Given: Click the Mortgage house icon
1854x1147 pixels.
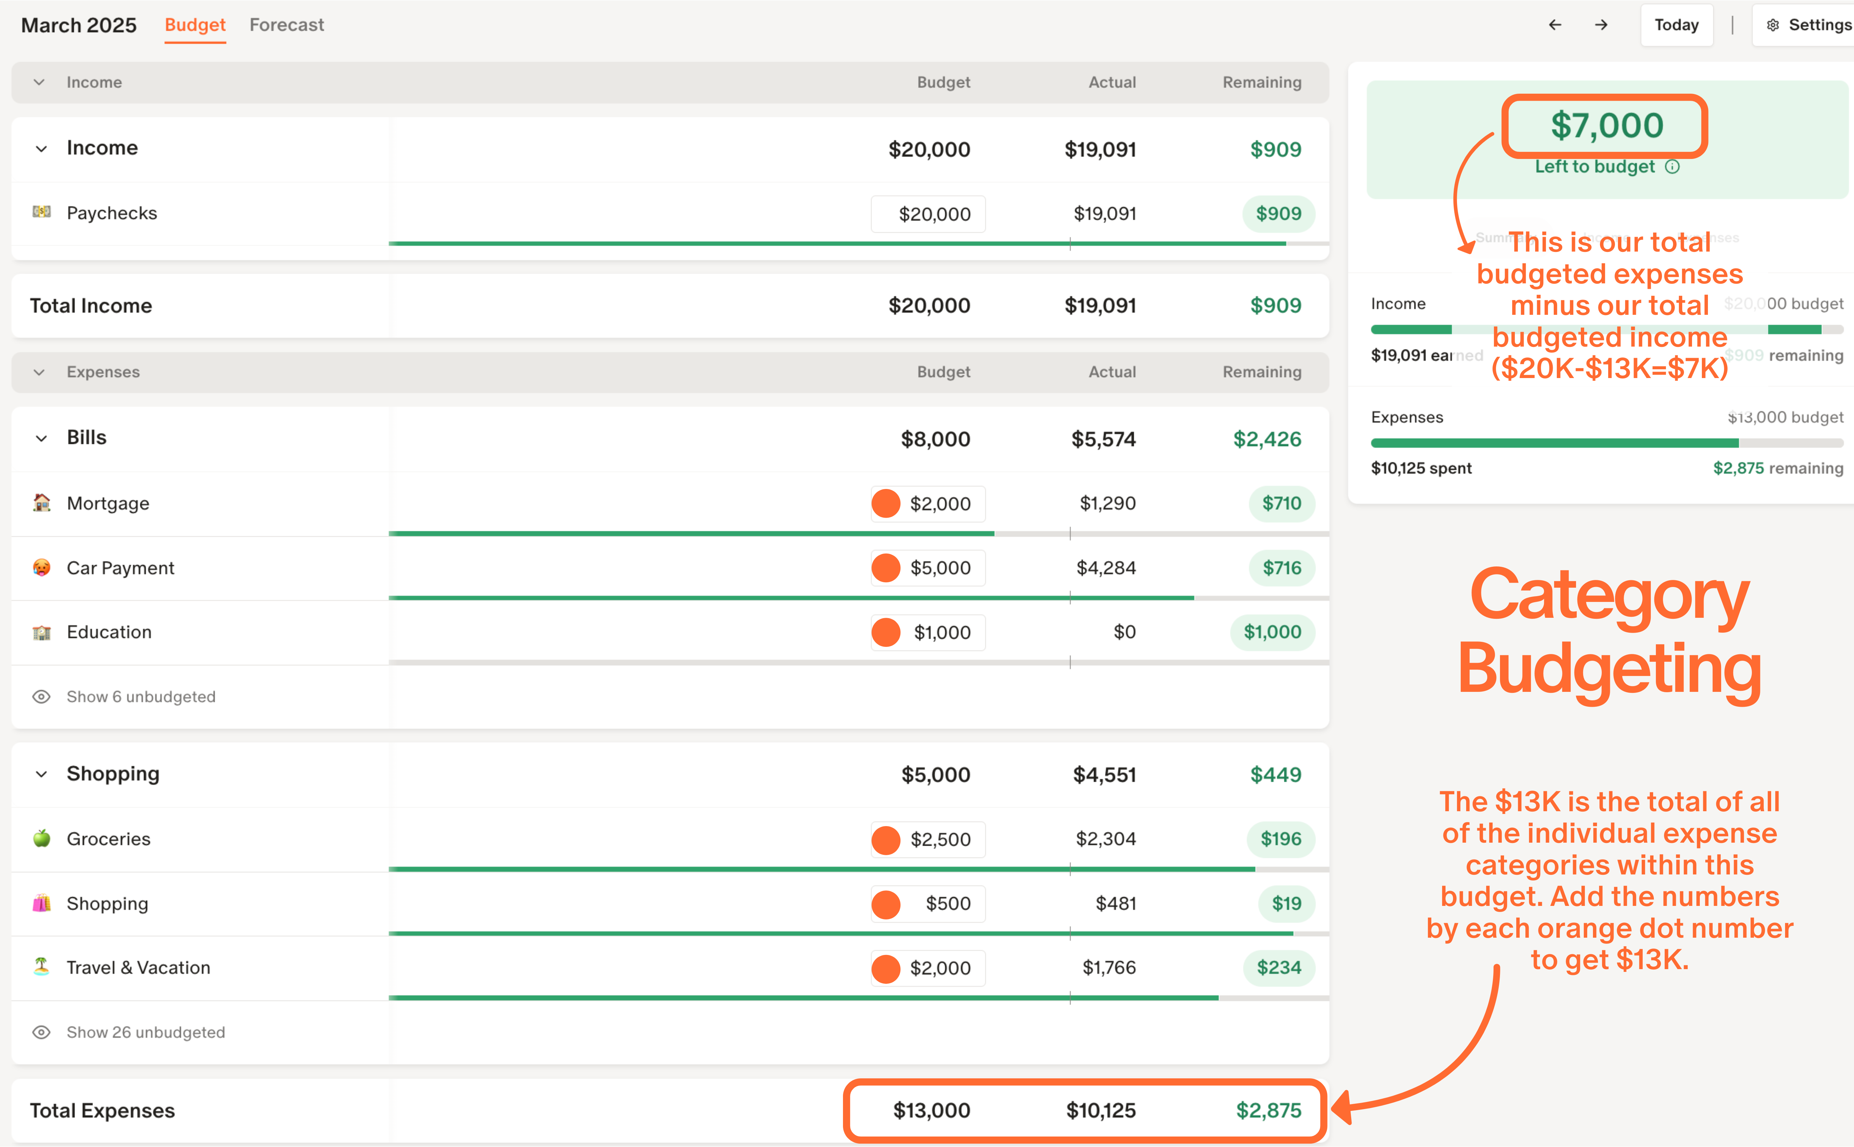Looking at the screenshot, I should click(x=42, y=503).
